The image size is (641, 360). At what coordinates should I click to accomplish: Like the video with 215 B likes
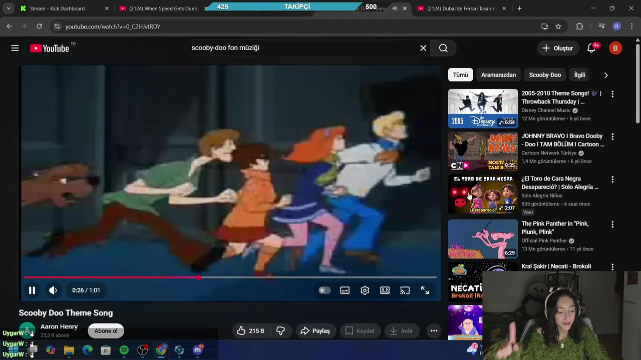pyautogui.click(x=251, y=330)
